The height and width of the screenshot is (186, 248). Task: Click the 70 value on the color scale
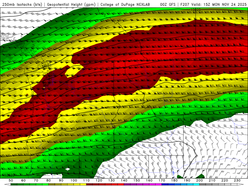36,180
